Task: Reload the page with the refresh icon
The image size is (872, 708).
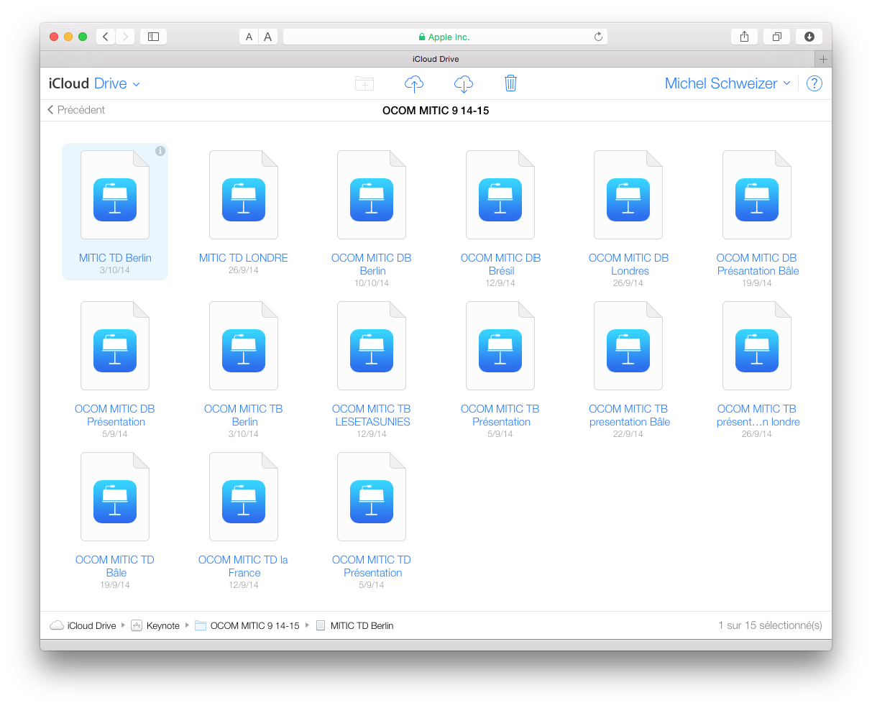Action: click(x=598, y=37)
